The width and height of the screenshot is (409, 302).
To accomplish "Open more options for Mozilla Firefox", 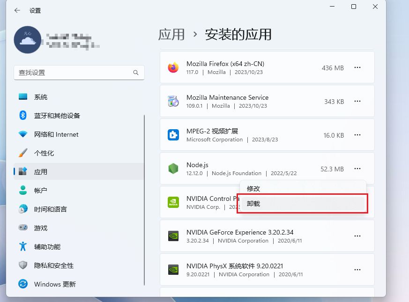I will pyautogui.click(x=357, y=67).
